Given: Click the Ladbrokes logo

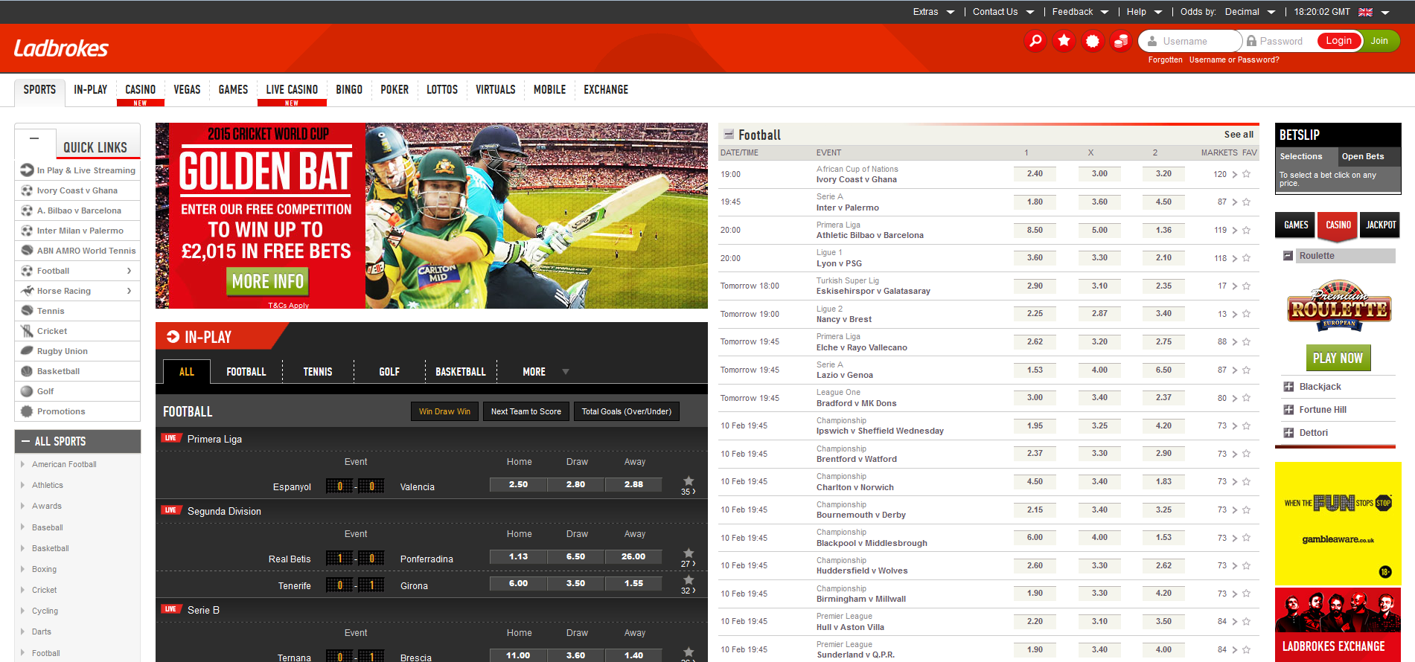Looking at the screenshot, I should pyautogui.click(x=61, y=48).
